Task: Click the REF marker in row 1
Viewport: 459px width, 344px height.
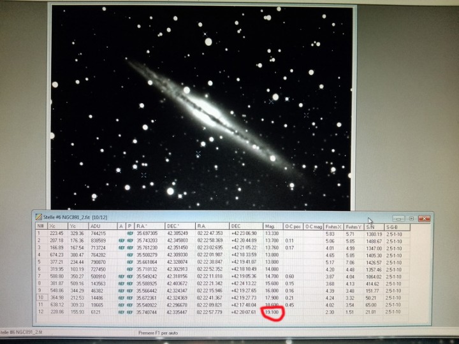Action: pos(129,234)
